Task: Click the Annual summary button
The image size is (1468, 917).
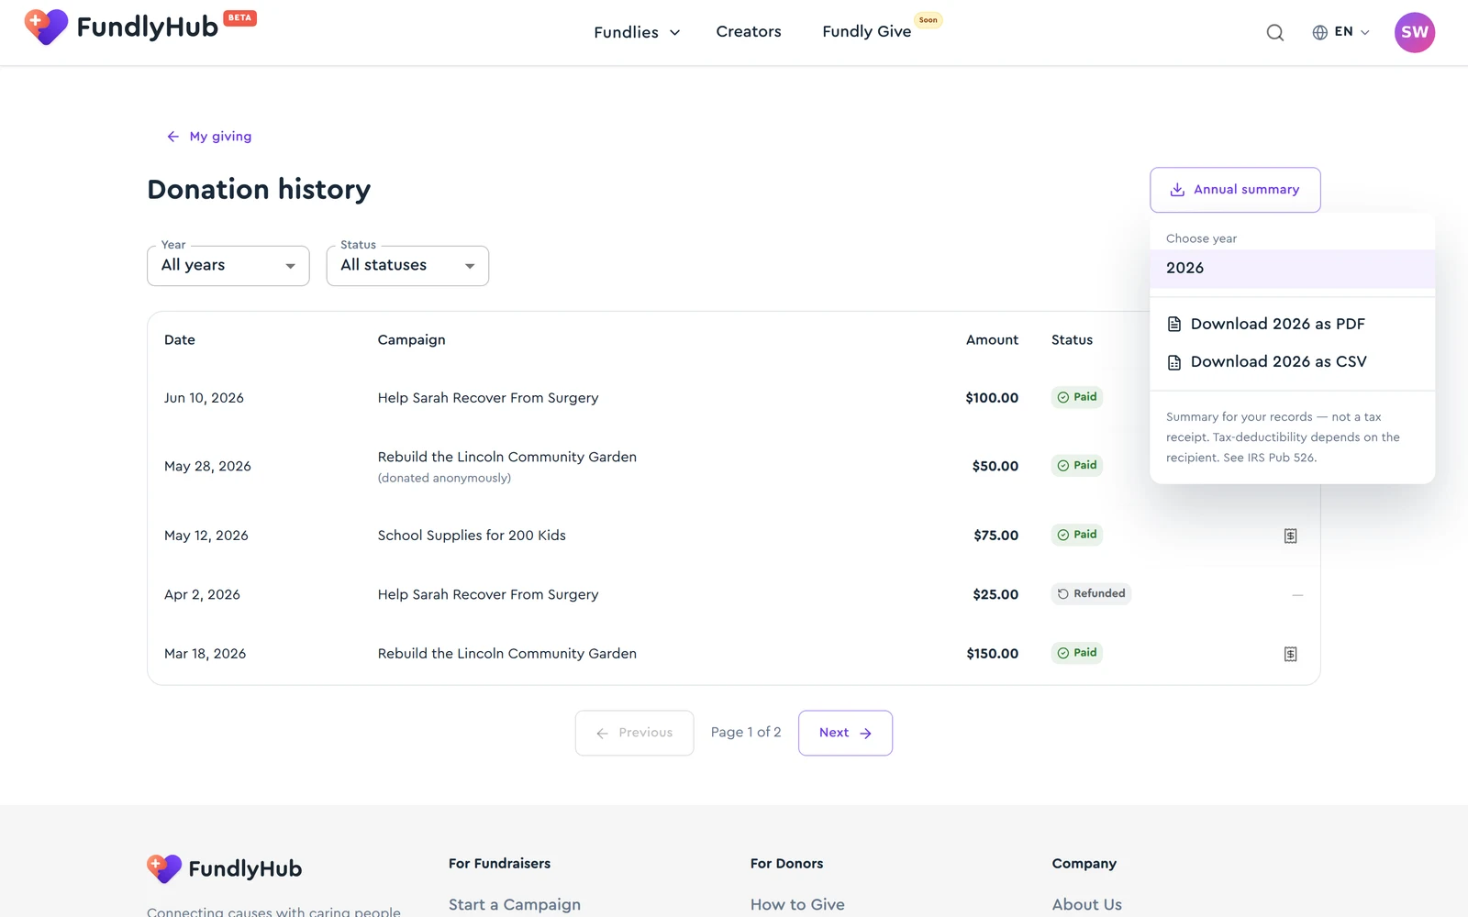Action: click(1235, 190)
